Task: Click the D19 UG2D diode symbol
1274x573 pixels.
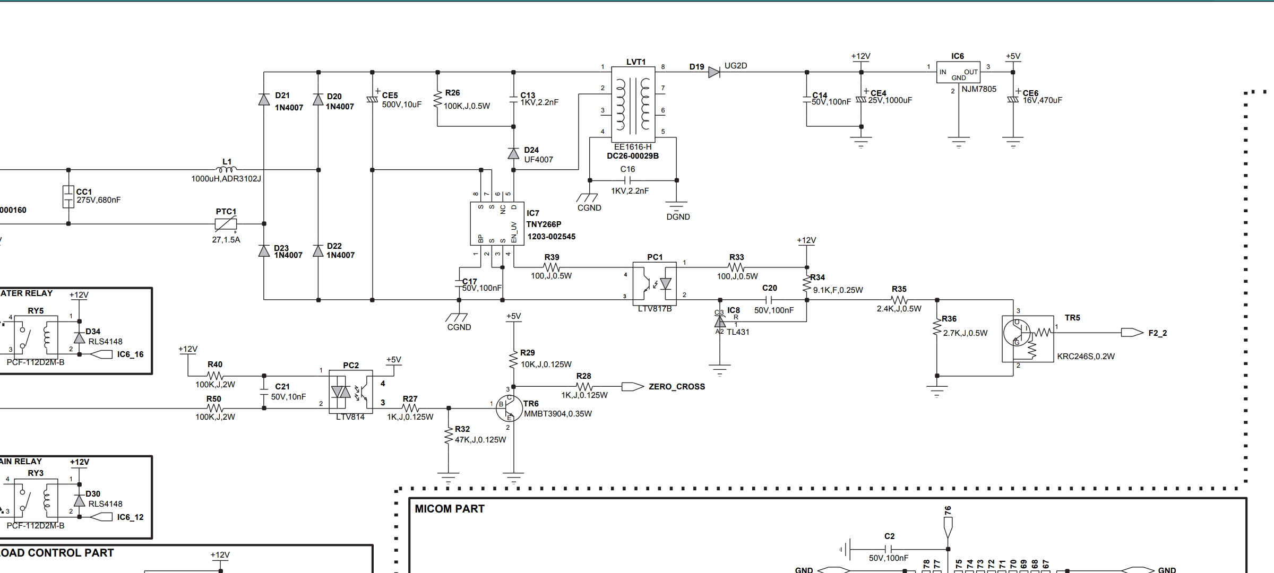Action: coord(714,72)
